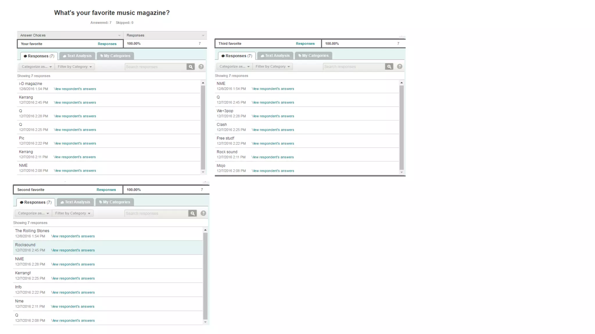Open help icon in Third favorite panel
This screenshot has width=595, height=334.
[x=399, y=66]
